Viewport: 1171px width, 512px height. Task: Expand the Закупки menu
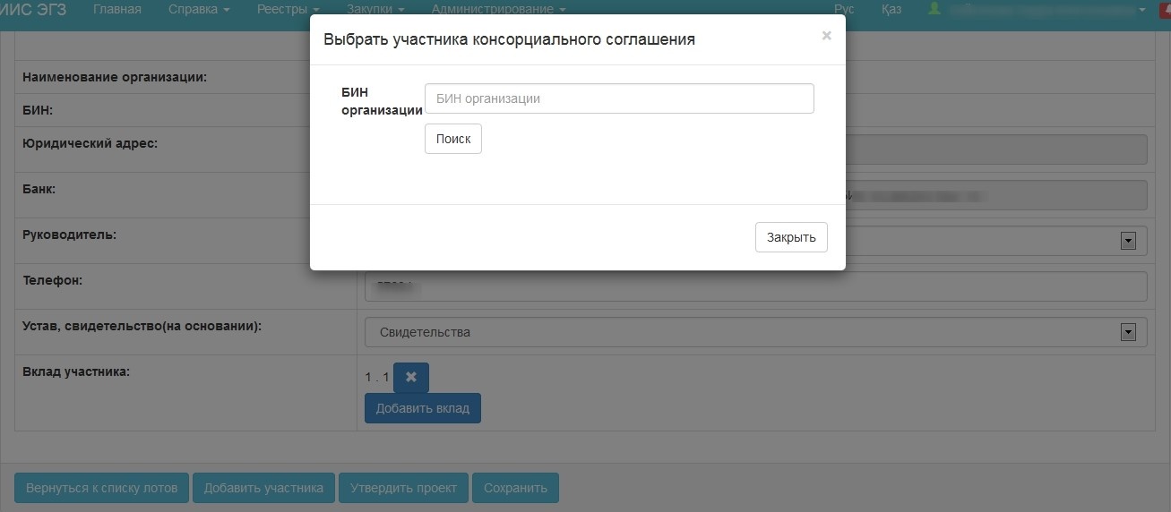click(375, 10)
